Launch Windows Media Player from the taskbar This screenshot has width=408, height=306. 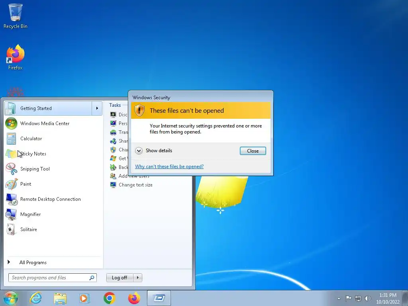click(x=84, y=298)
